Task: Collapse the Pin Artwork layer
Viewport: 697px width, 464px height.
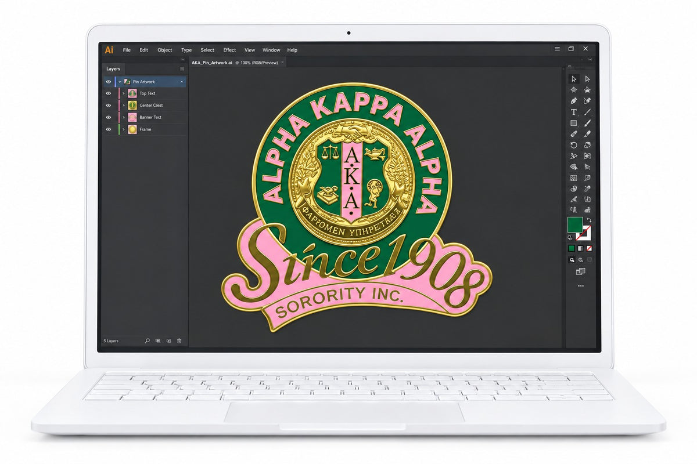Action: pyautogui.click(x=120, y=82)
